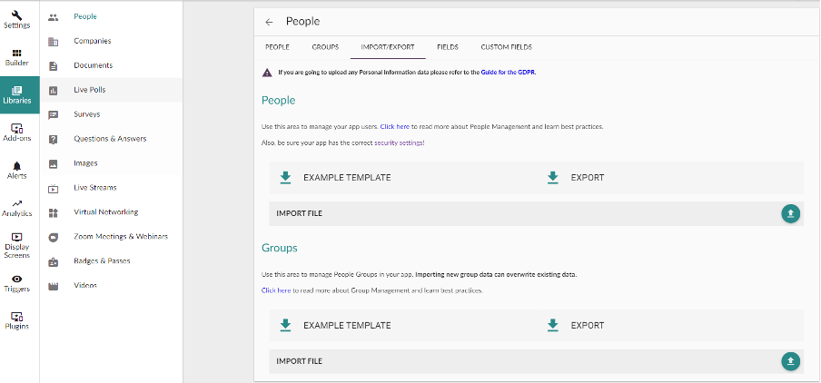
Task: Open Analytics from the left sidebar
Action: (17, 205)
